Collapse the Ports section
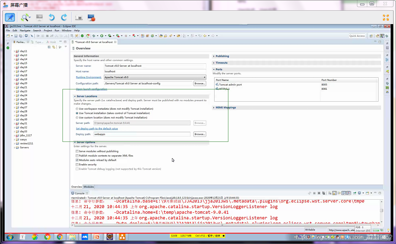The width and height of the screenshot is (396, 244). 214,69
